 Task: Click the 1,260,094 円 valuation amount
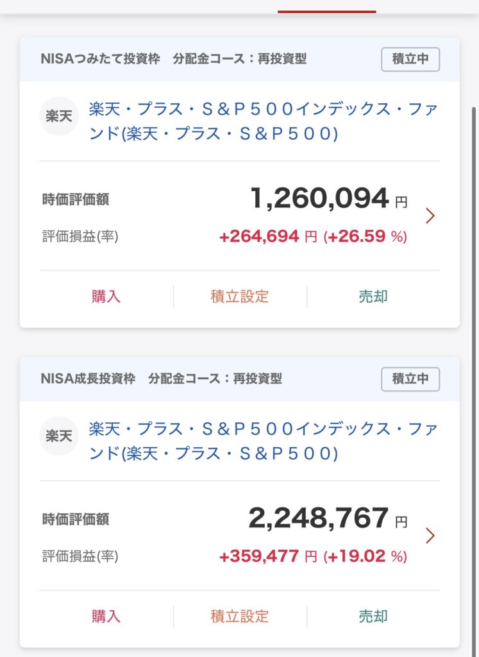(319, 199)
